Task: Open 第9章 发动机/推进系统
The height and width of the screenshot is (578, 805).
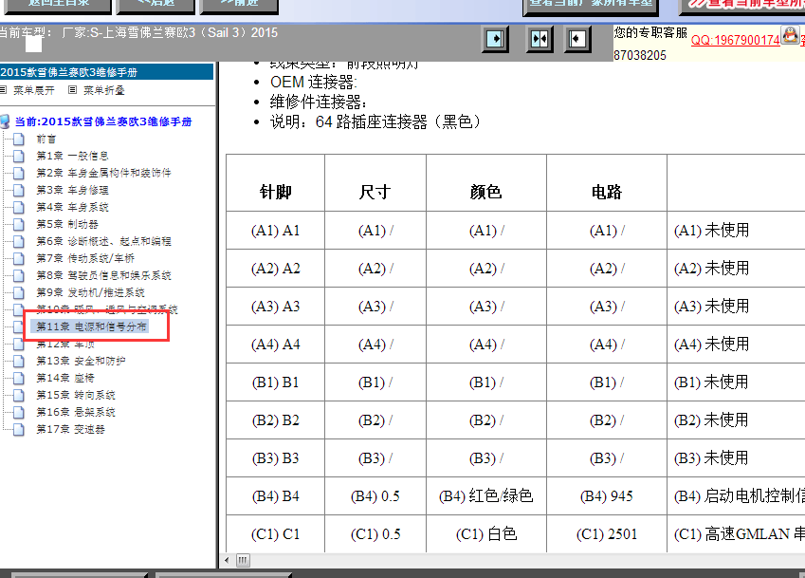Action: (90, 292)
